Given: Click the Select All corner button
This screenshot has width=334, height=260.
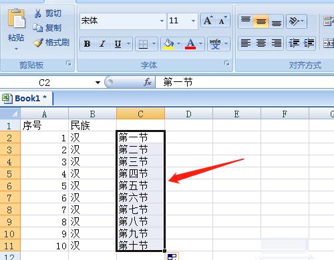Looking at the screenshot, I should click(10, 114).
